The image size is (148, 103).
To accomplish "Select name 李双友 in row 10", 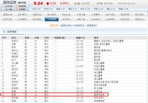I will click(x=15, y=69).
